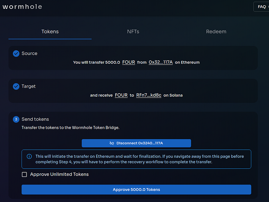Click the info icon in the notice

29,157
